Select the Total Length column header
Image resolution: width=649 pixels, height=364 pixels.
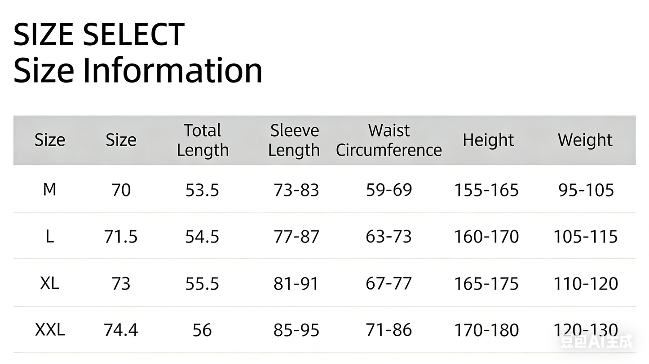[x=203, y=140]
